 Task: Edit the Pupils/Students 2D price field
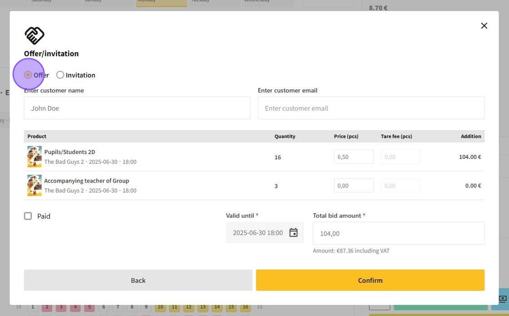(x=354, y=157)
